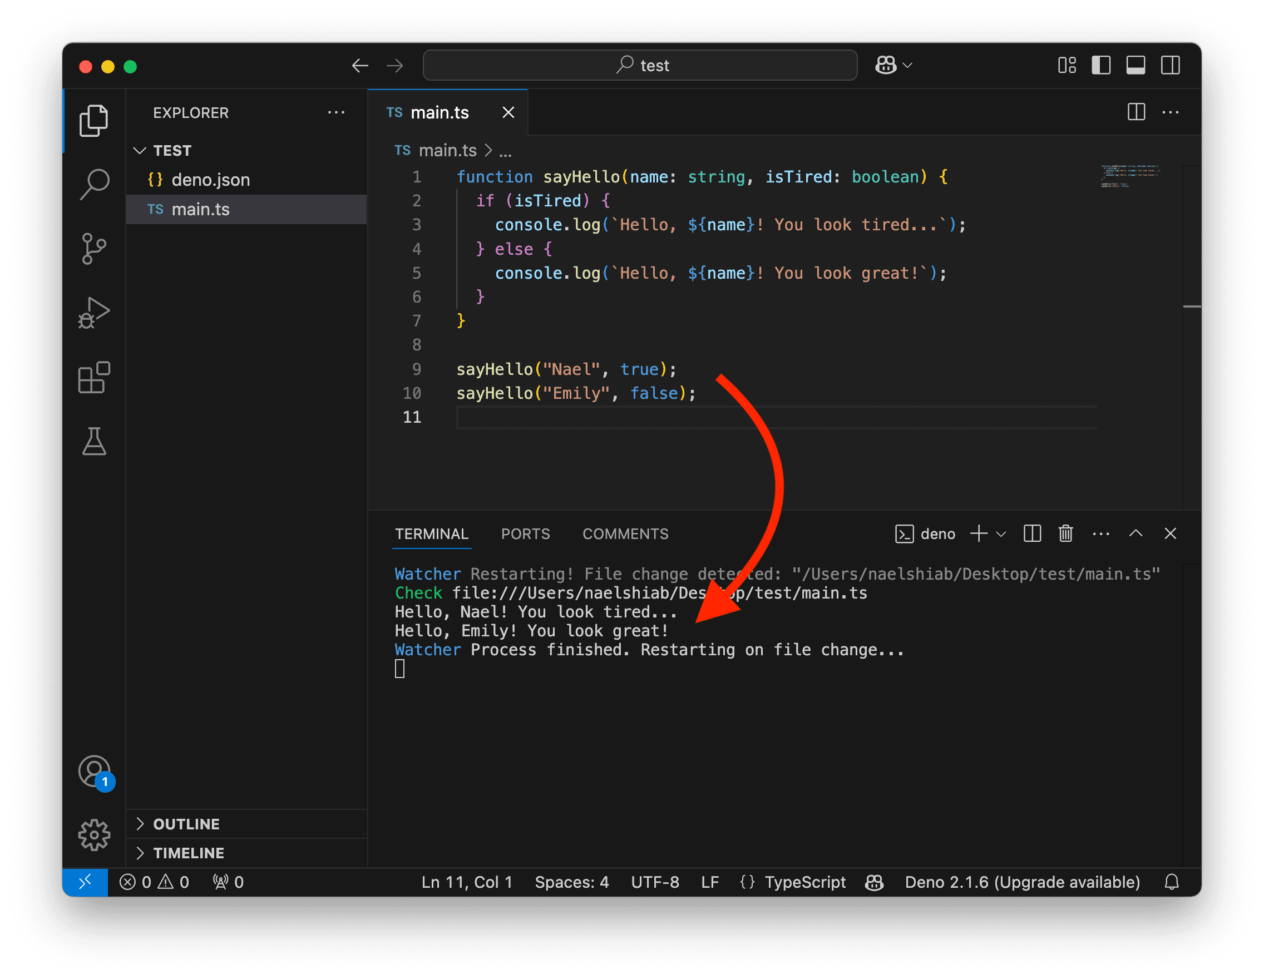Click Ln 11, Col 1 status entry
Screen dimensions: 1264x979
(x=466, y=882)
